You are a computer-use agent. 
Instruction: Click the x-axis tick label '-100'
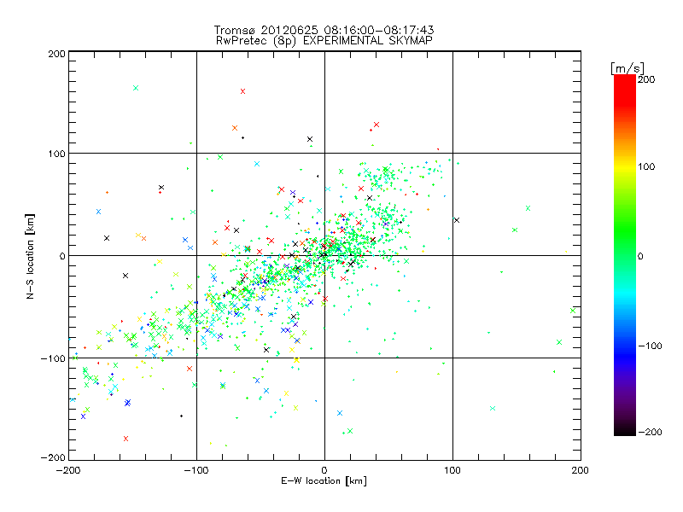point(196,471)
